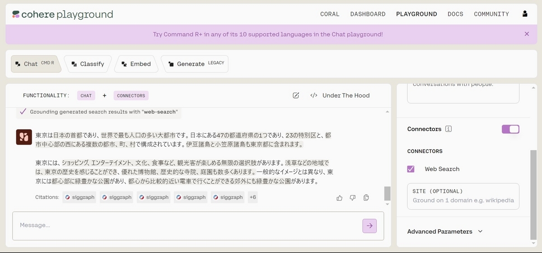Click the preamble text box
The width and height of the screenshot is (542, 253).
coord(463,93)
